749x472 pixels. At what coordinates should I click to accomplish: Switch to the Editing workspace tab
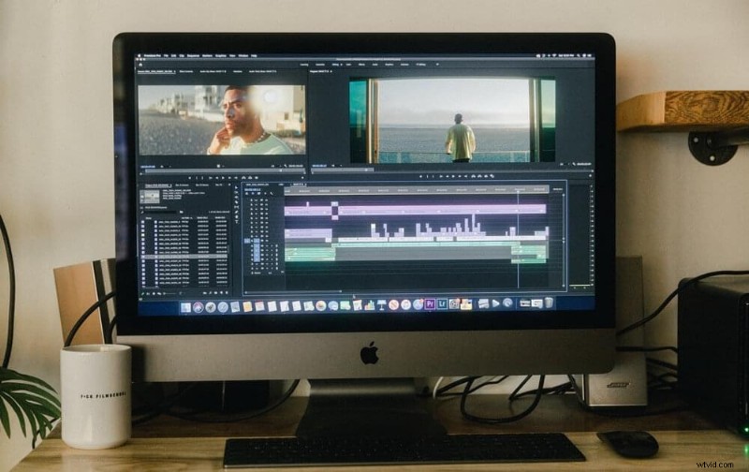pyautogui.click(x=335, y=64)
